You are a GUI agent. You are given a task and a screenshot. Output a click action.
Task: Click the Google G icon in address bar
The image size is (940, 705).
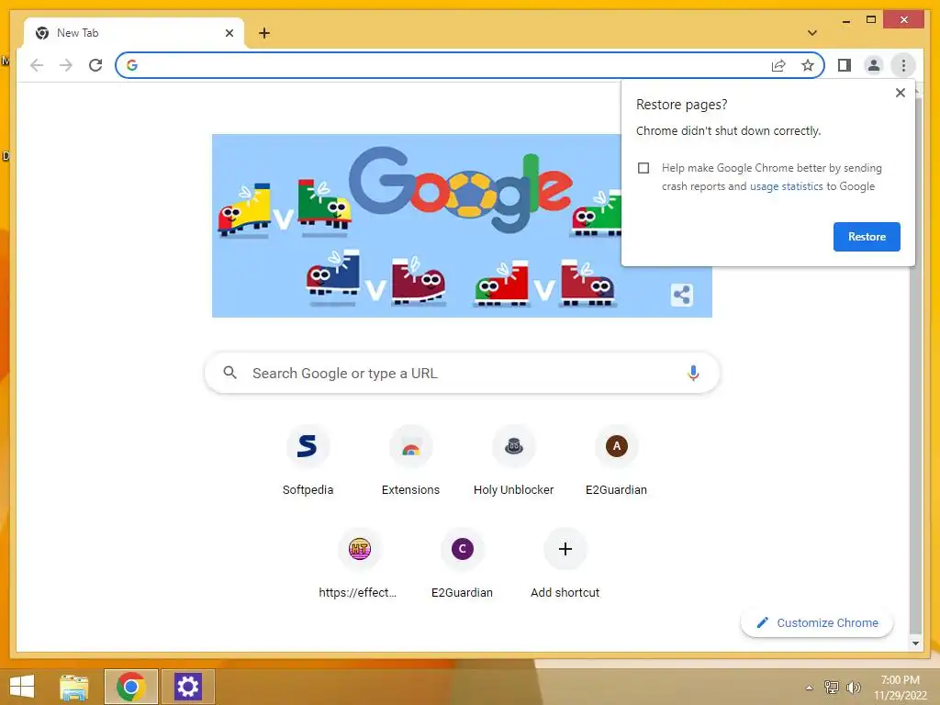(132, 65)
